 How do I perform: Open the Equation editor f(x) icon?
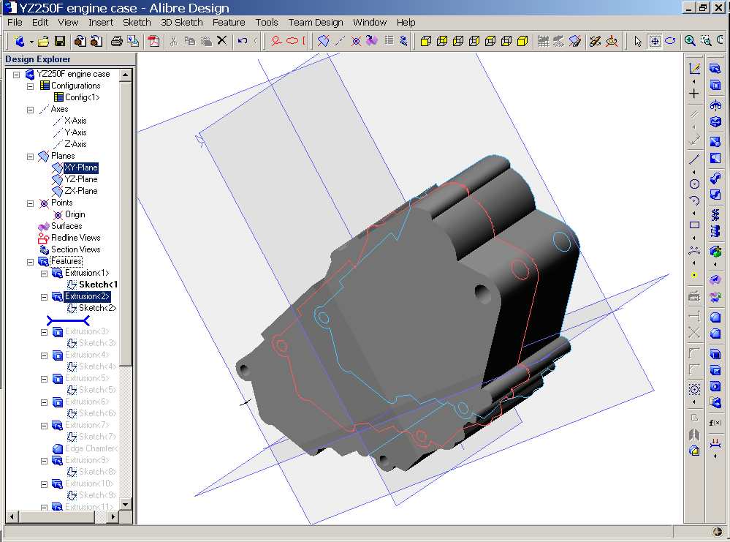click(715, 424)
